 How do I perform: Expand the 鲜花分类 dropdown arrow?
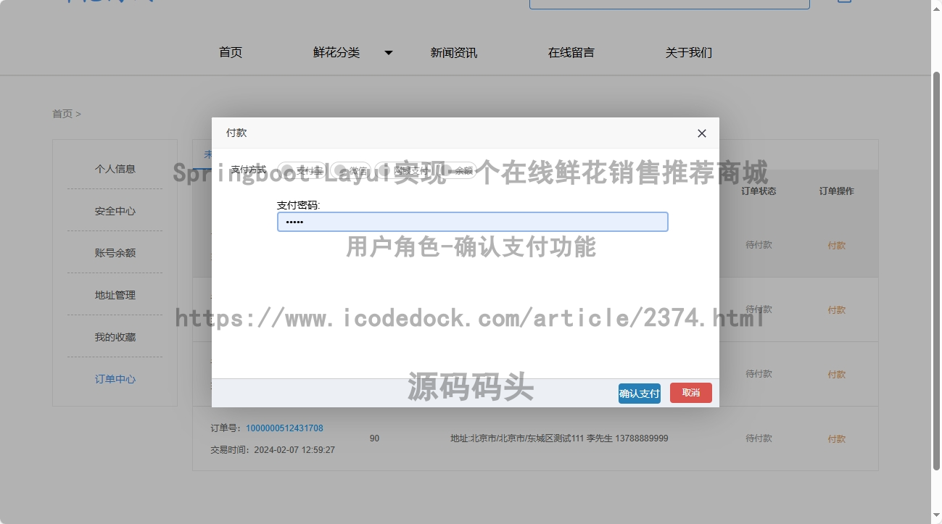[x=389, y=53]
